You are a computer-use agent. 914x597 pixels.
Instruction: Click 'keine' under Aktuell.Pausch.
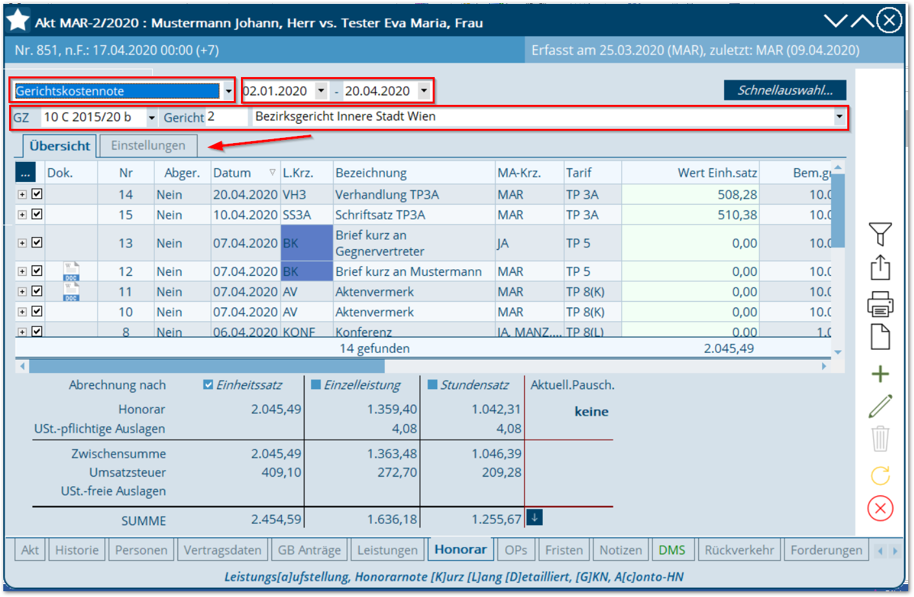click(x=591, y=411)
